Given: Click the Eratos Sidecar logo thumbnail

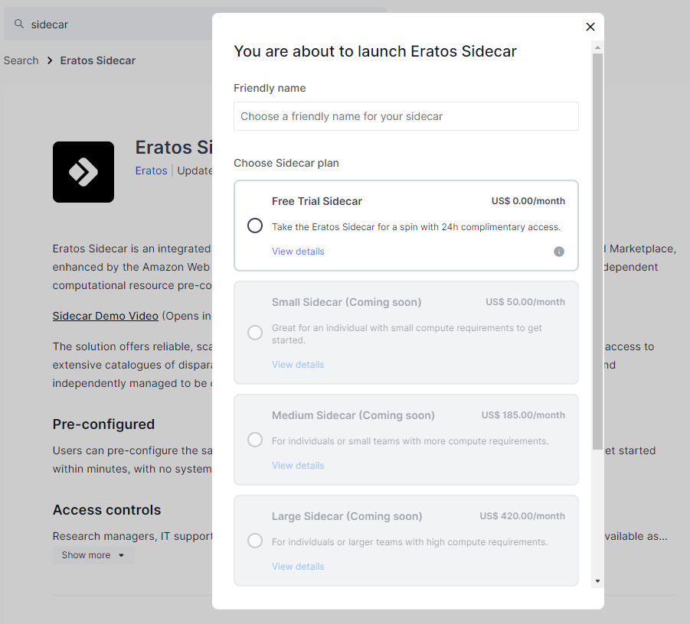Looking at the screenshot, I should click(x=83, y=172).
